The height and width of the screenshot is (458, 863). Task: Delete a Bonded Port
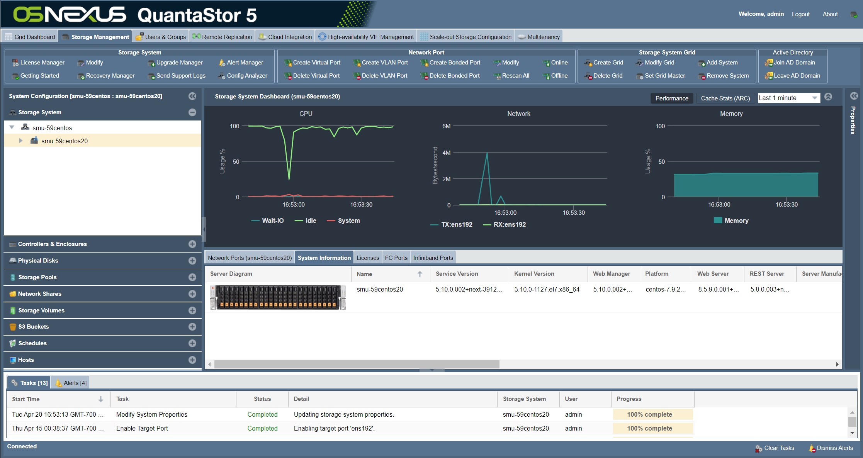pyautogui.click(x=454, y=76)
